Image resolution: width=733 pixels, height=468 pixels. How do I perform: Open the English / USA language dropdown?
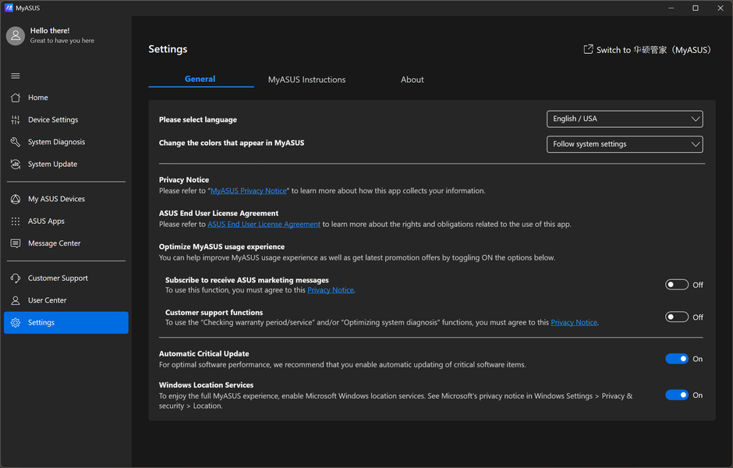[625, 119]
